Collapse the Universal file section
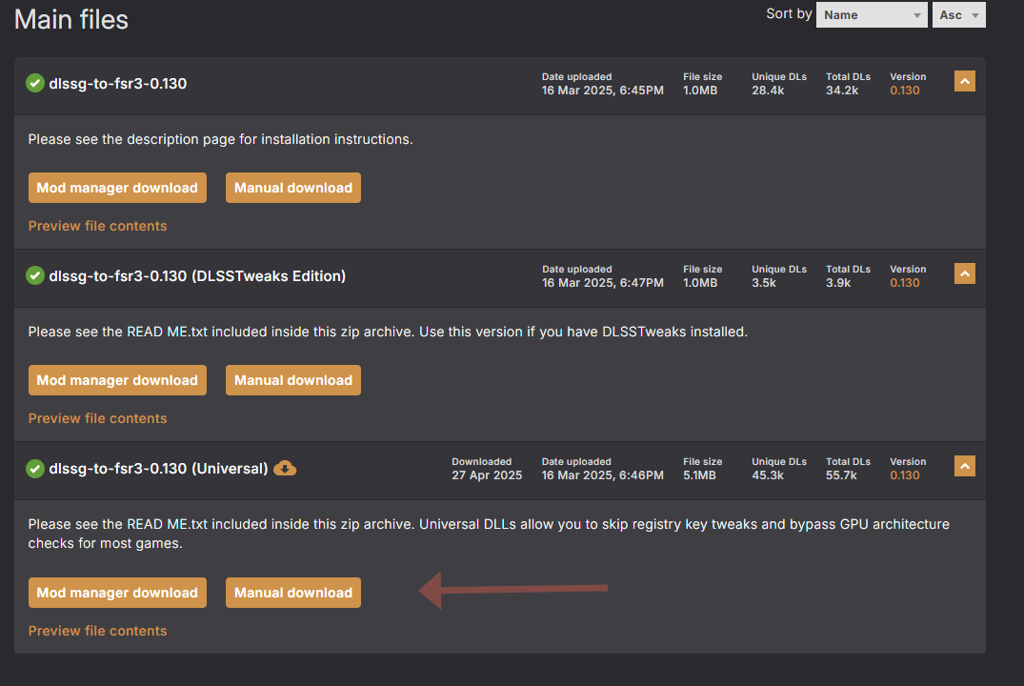This screenshot has width=1024, height=686. point(965,466)
